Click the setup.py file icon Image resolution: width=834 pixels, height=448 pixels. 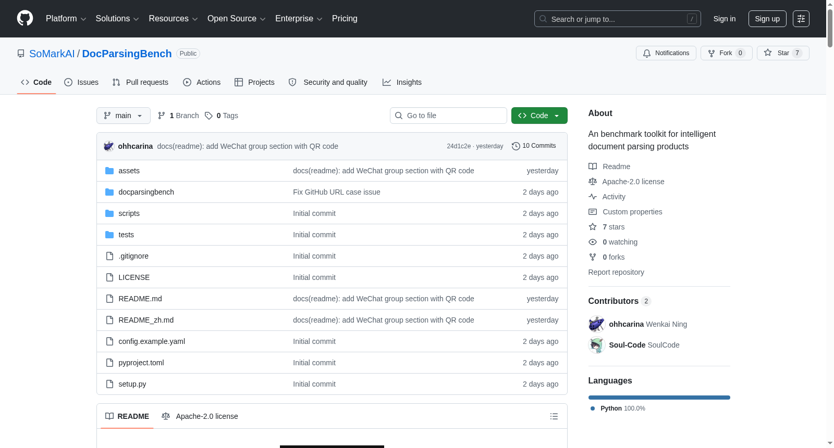109,384
